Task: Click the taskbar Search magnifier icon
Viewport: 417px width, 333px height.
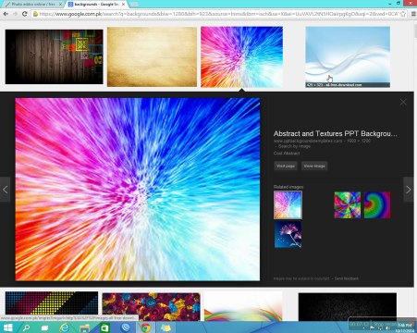Action: (27, 327)
